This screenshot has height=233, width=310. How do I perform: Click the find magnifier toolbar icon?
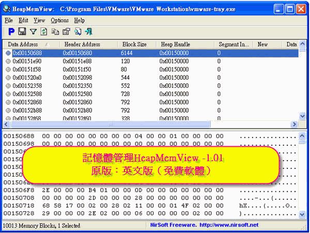click(x=78, y=32)
